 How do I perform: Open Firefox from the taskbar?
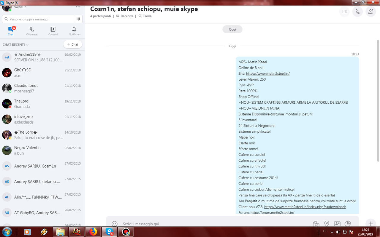[93, 232]
